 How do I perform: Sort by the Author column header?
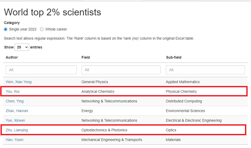(12, 57)
